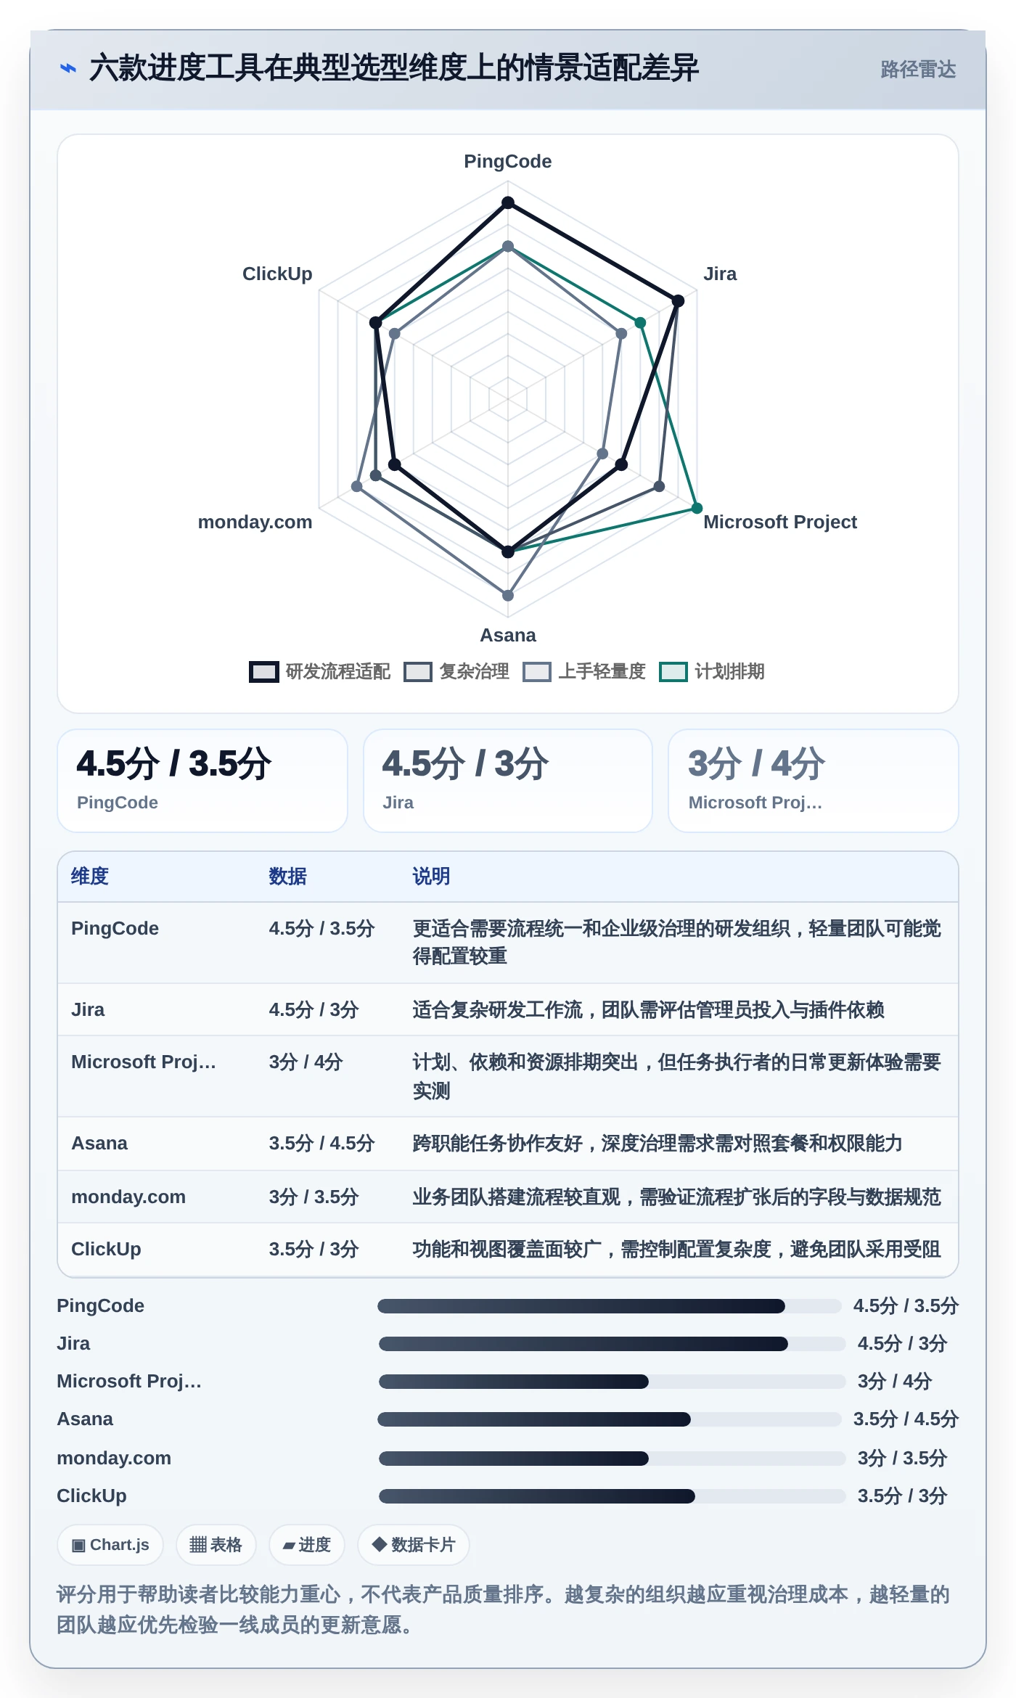The image size is (1016, 1698).
Task: Click the 复杂治理 legend color box
Action: (x=418, y=672)
